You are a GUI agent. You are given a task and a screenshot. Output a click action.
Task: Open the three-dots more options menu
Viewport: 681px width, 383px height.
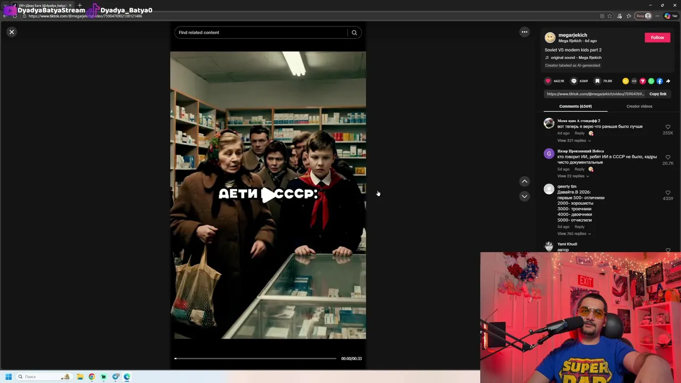click(x=525, y=32)
